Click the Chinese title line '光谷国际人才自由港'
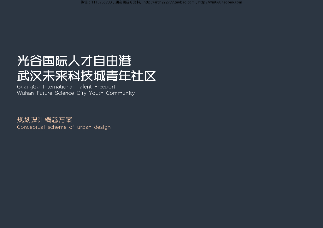This screenshot has width=323, height=228. 74,61
